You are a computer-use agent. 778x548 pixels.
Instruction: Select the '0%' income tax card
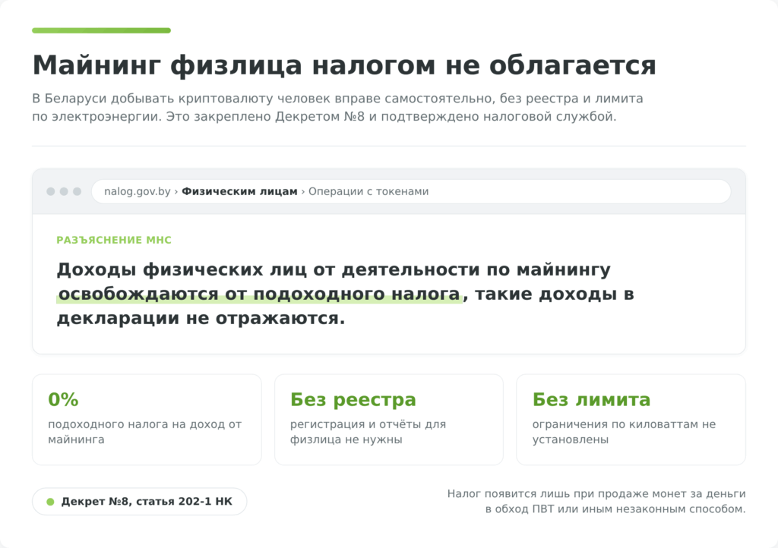147,420
